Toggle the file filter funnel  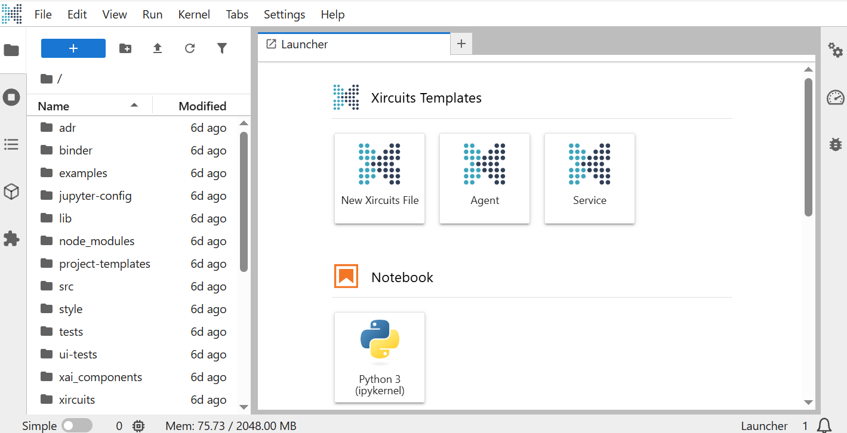222,48
